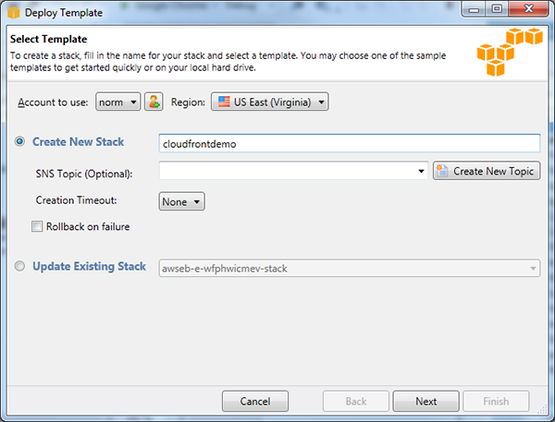
Task: Click the Deploy Template title bar icon
Action: tap(14, 12)
